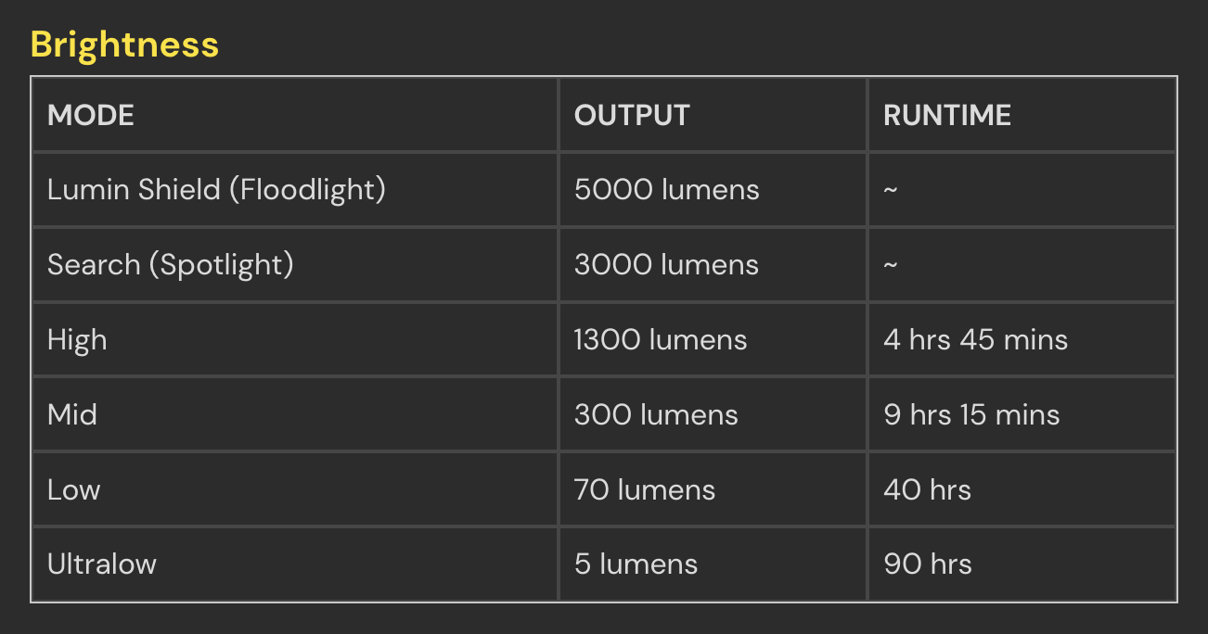Select the Mid mode cell
Image resolution: width=1208 pixels, height=634 pixels.
tap(295, 414)
